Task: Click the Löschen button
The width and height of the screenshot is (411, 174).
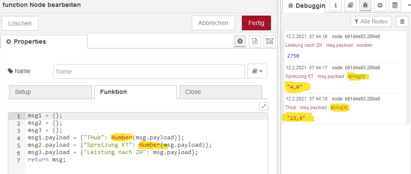Action: point(20,23)
